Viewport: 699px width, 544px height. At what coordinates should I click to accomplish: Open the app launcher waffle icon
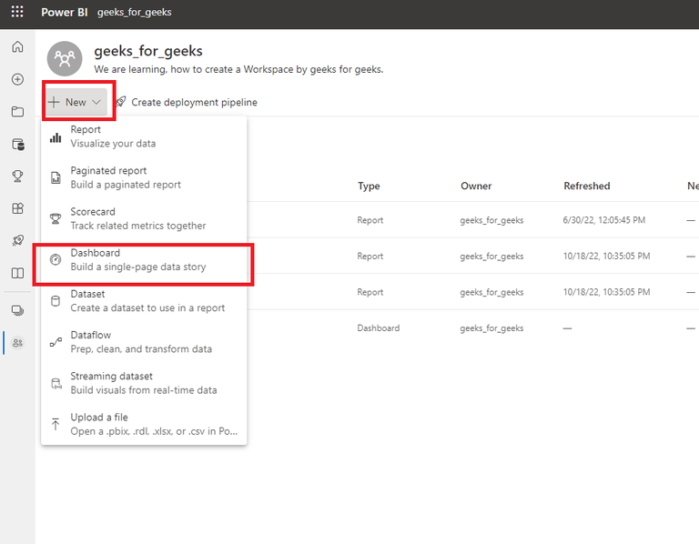pos(17,12)
